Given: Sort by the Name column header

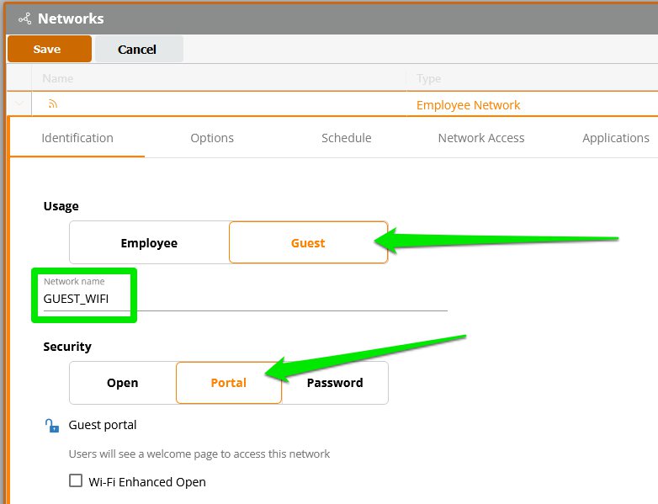Looking at the screenshot, I should [x=58, y=78].
